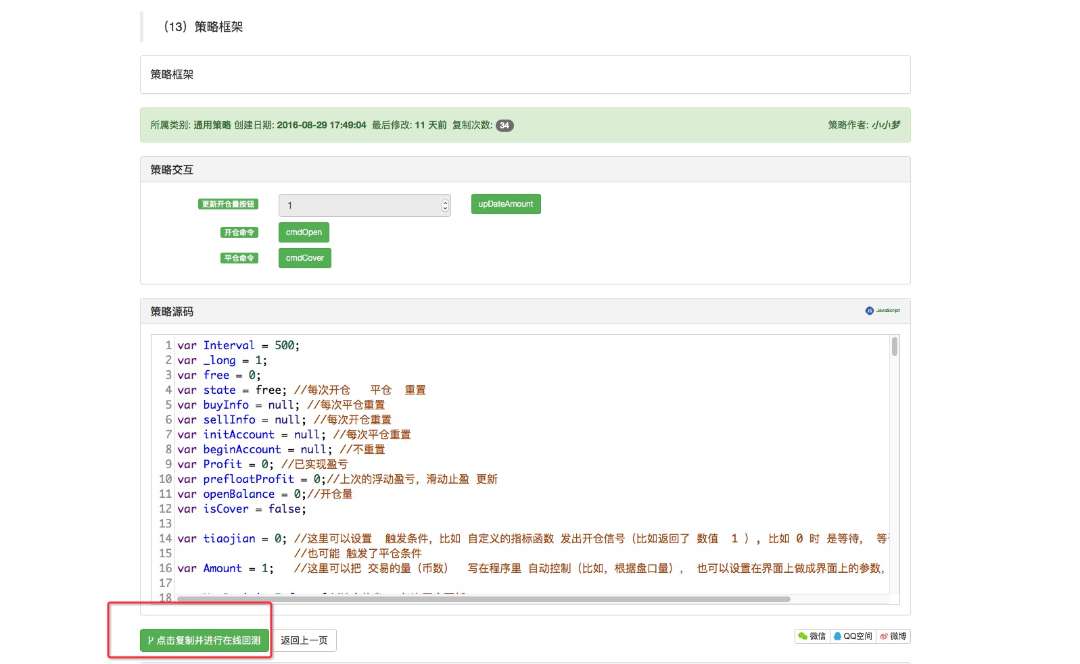This screenshot has height=664, width=1080.
Task: Click the category text 通用策略
Action: [212, 125]
